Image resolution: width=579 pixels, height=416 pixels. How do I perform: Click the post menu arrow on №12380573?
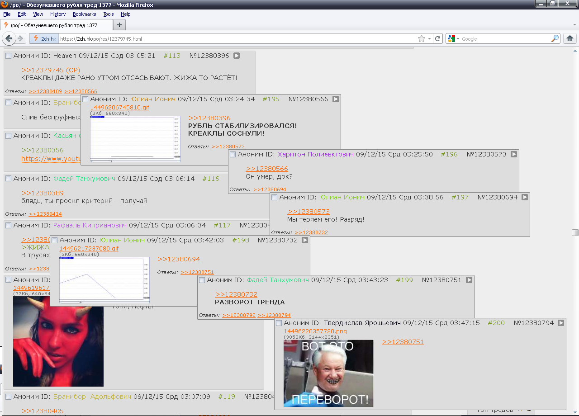pyautogui.click(x=514, y=154)
